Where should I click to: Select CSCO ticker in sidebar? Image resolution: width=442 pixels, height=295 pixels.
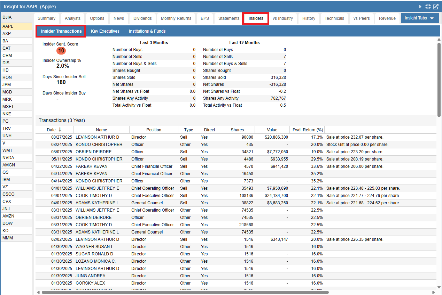click(16, 194)
